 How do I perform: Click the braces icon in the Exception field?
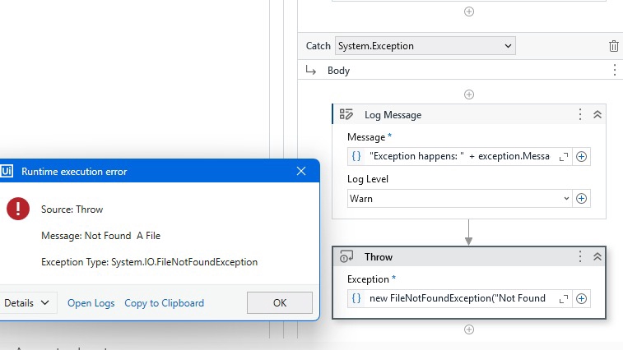point(356,298)
